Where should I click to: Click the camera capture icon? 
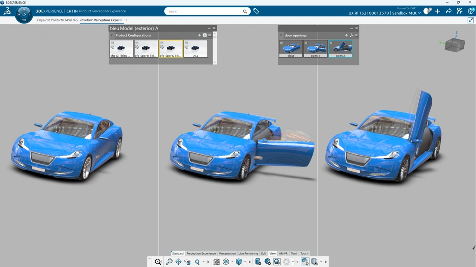(216, 262)
